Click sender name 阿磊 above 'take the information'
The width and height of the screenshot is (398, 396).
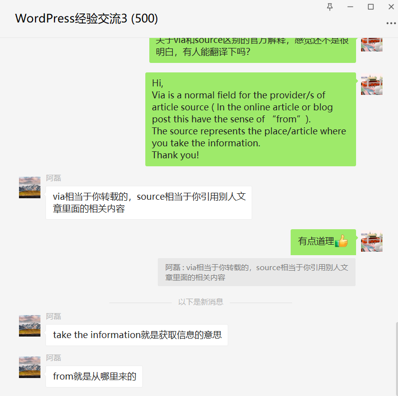[x=53, y=316]
